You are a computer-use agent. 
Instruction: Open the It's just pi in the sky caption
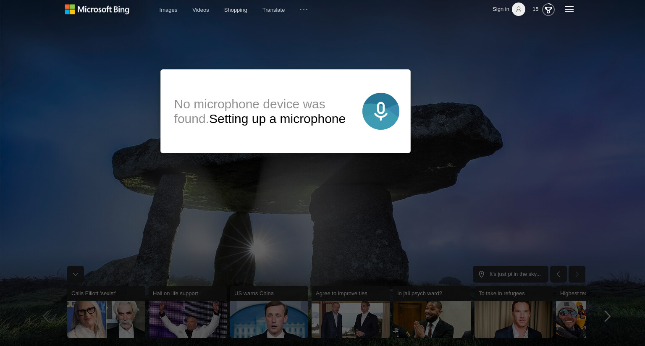click(515, 274)
